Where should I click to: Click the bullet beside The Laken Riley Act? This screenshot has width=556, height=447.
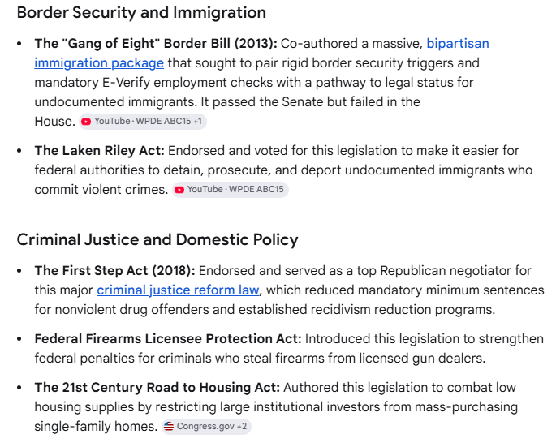click(x=19, y=151)
